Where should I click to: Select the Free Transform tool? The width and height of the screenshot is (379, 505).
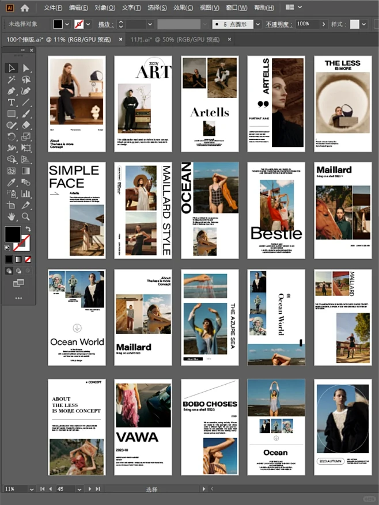tap(26, 148)
